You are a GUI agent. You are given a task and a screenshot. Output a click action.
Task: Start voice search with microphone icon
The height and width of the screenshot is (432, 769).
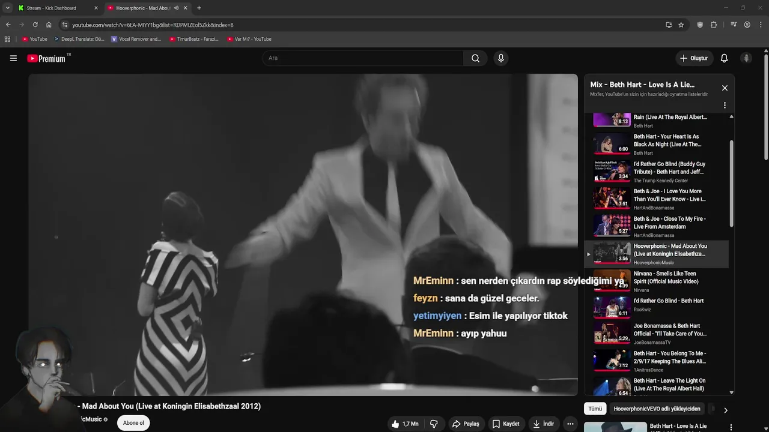coord(501,58)
